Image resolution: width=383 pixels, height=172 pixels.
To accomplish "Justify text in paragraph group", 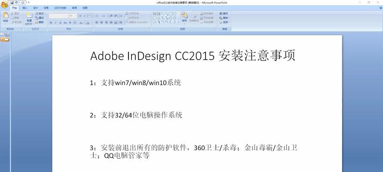I will coord(111,22).
